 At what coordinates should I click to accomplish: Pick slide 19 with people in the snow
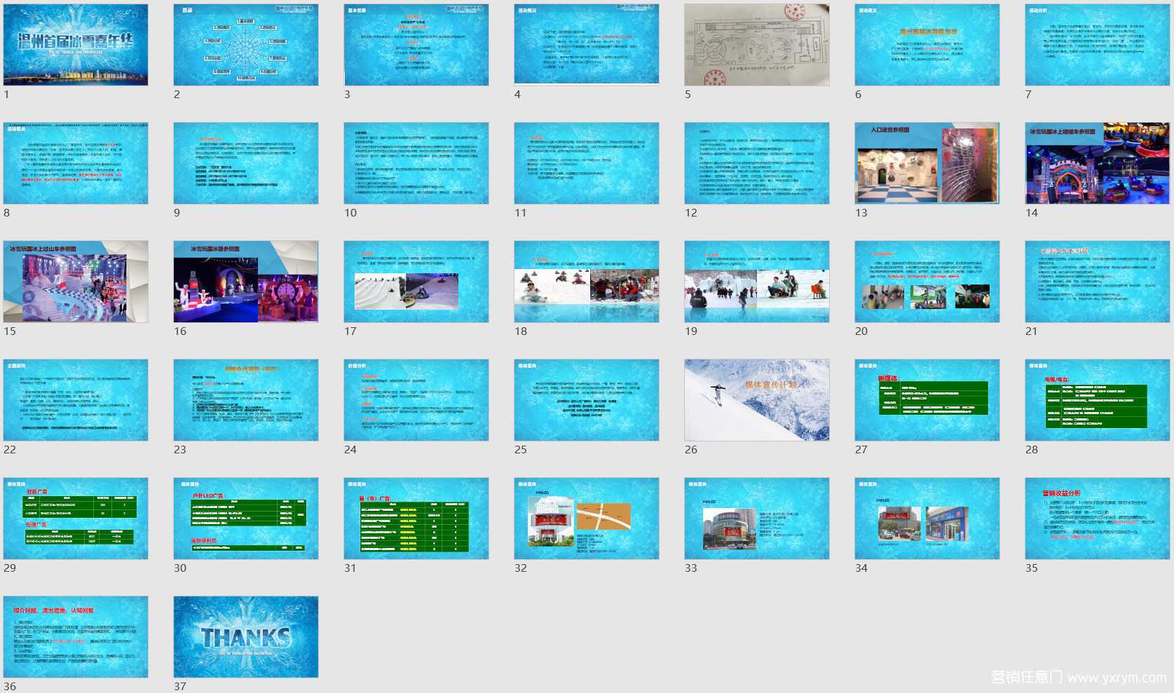point(757,282)
